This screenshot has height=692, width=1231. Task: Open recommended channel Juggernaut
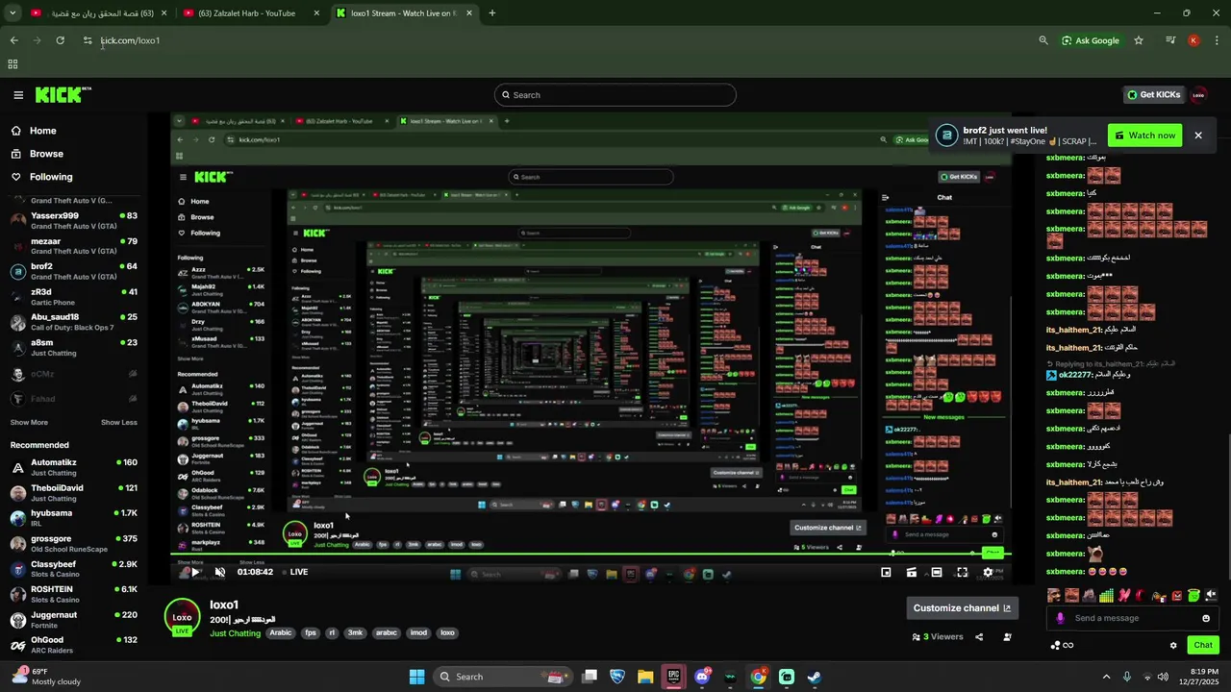pyautogui.click(x=73, y=620)
